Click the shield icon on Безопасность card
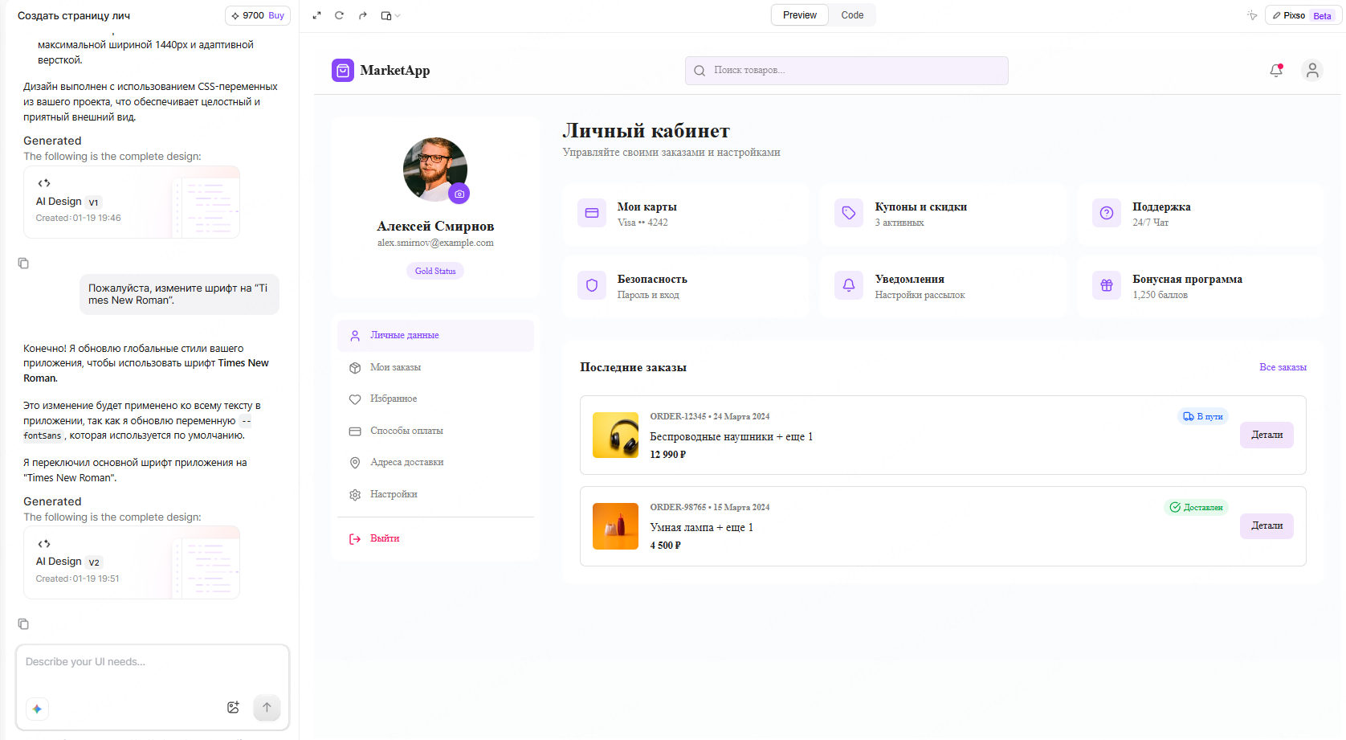 tap(591, 284)
